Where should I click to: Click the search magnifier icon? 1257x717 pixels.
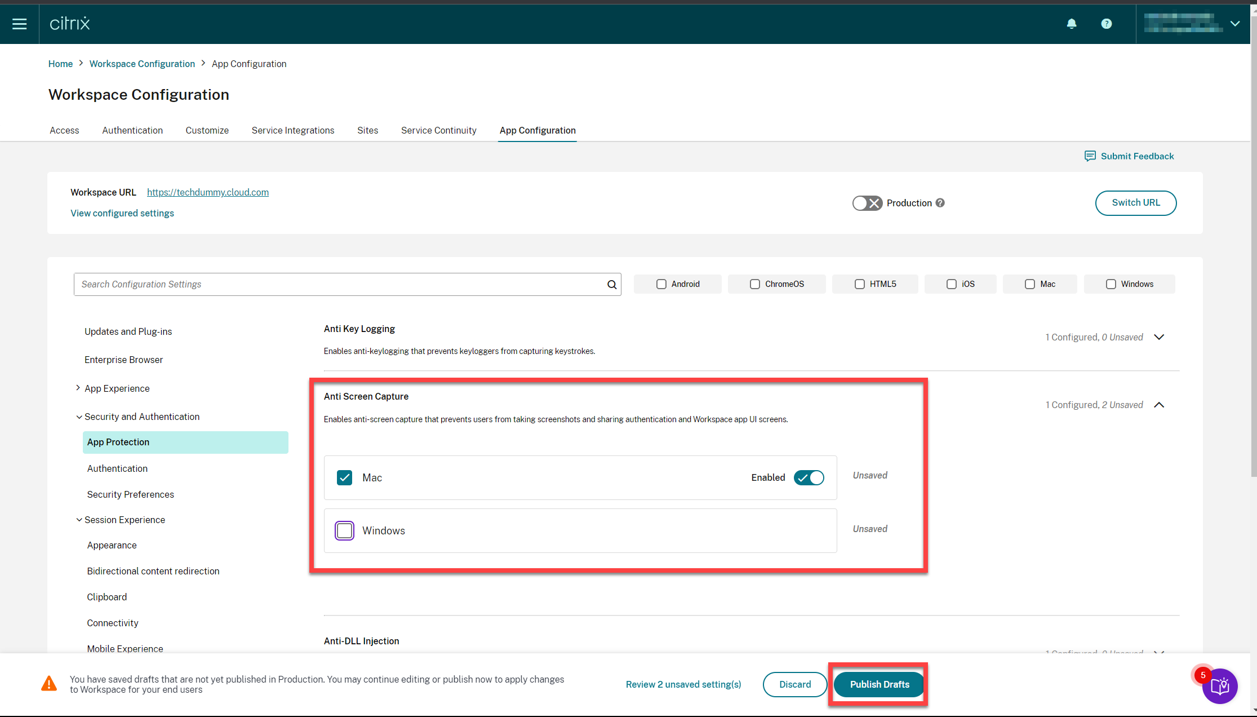point(612,285)
